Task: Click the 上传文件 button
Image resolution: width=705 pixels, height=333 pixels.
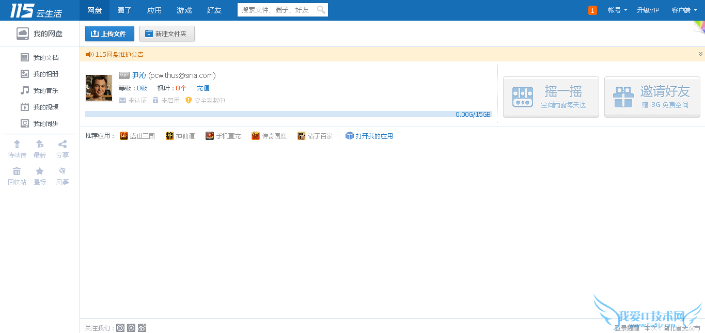Action: point(109,34)
